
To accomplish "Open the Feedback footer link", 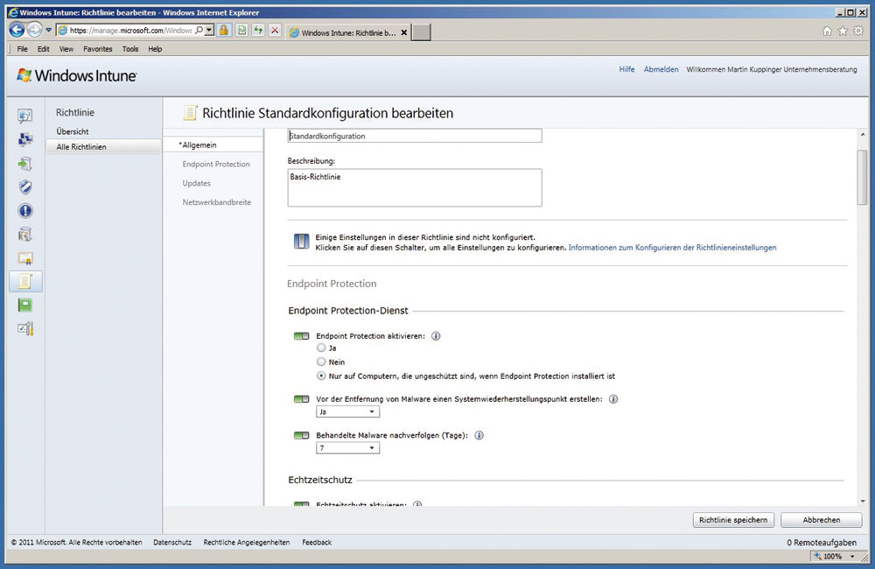I will click(317, 542).
